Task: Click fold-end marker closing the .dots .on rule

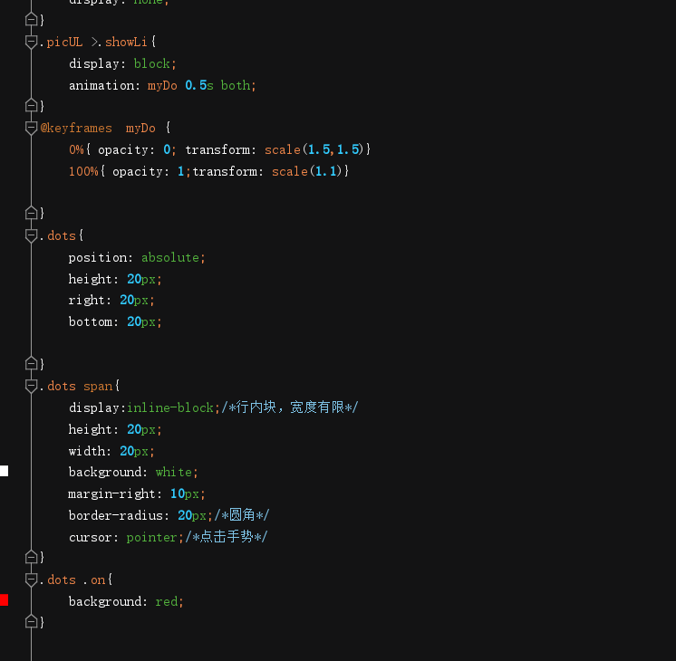Action: point(31,621)
